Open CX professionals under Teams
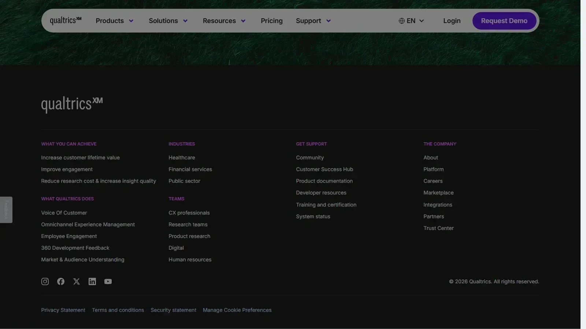The image size is (586, 329). pyautogui.click(x=189, y=213)
